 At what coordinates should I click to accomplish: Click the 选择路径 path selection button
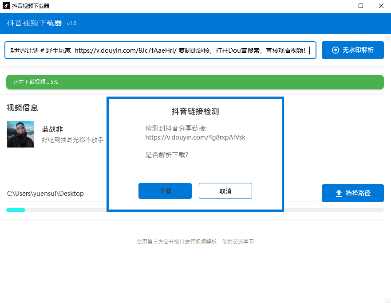pos(353,193)
